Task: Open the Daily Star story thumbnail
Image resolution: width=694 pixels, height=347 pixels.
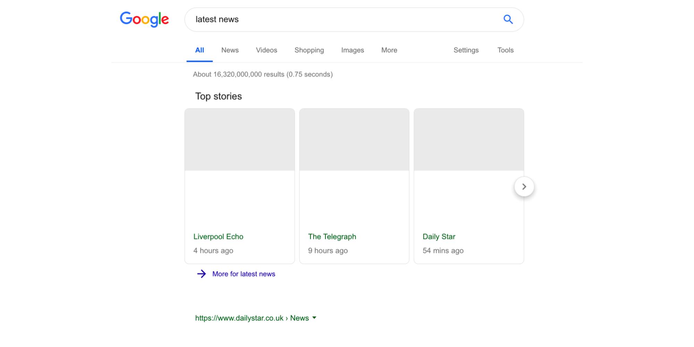Action: 468,139
